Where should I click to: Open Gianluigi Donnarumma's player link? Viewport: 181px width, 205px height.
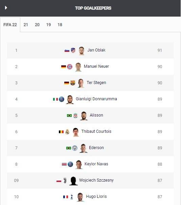pyautogui.click(x=96, y=99)
